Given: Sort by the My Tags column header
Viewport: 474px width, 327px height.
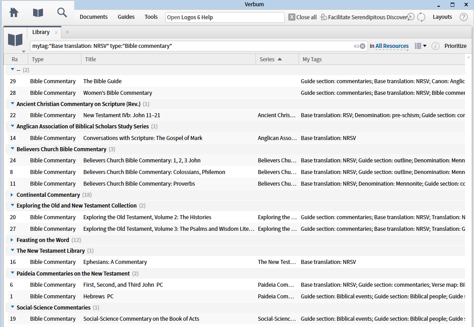Looking at the screenshot, I should 382,59.
